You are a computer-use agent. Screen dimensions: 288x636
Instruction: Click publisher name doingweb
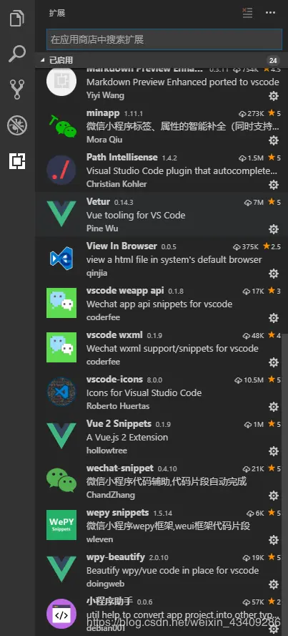pyautogui.click(x=105, y=583)
